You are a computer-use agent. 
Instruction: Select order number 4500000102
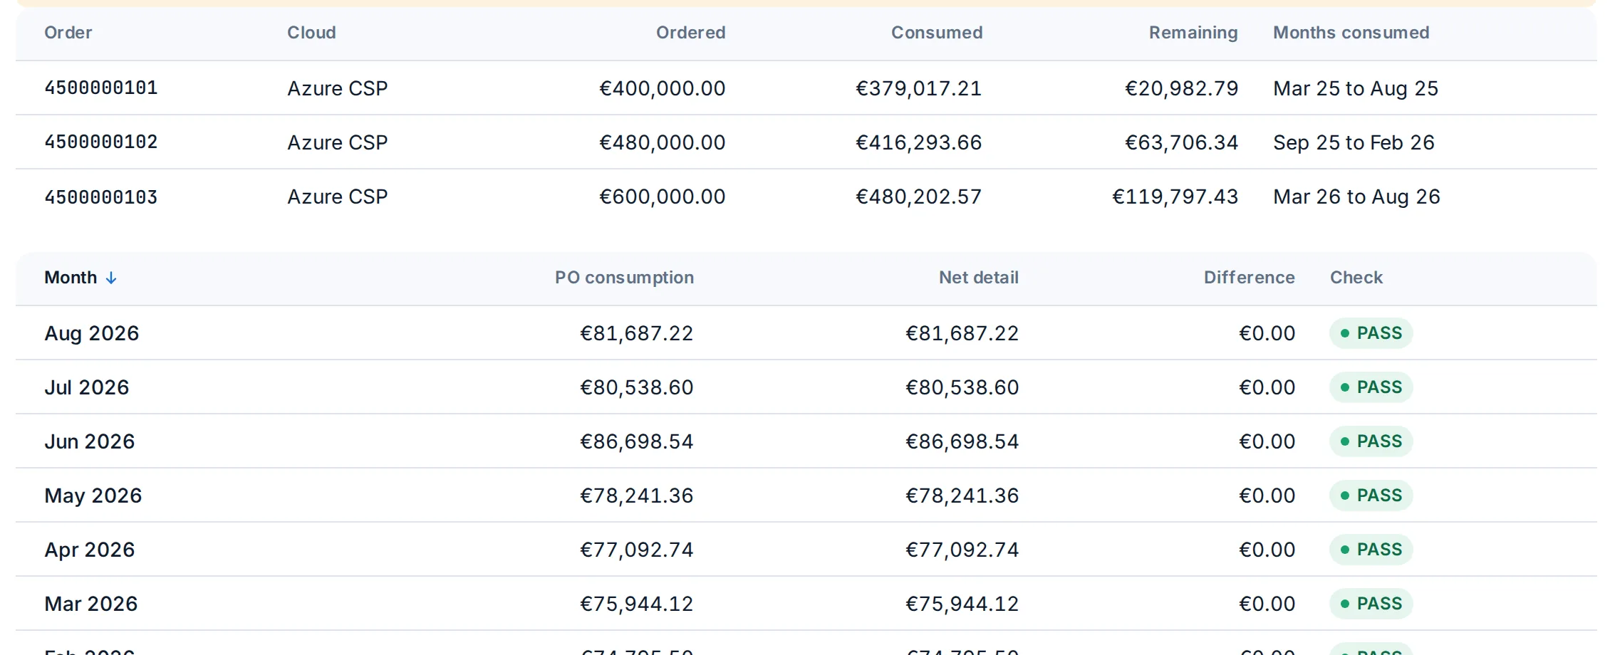(101, 142)
